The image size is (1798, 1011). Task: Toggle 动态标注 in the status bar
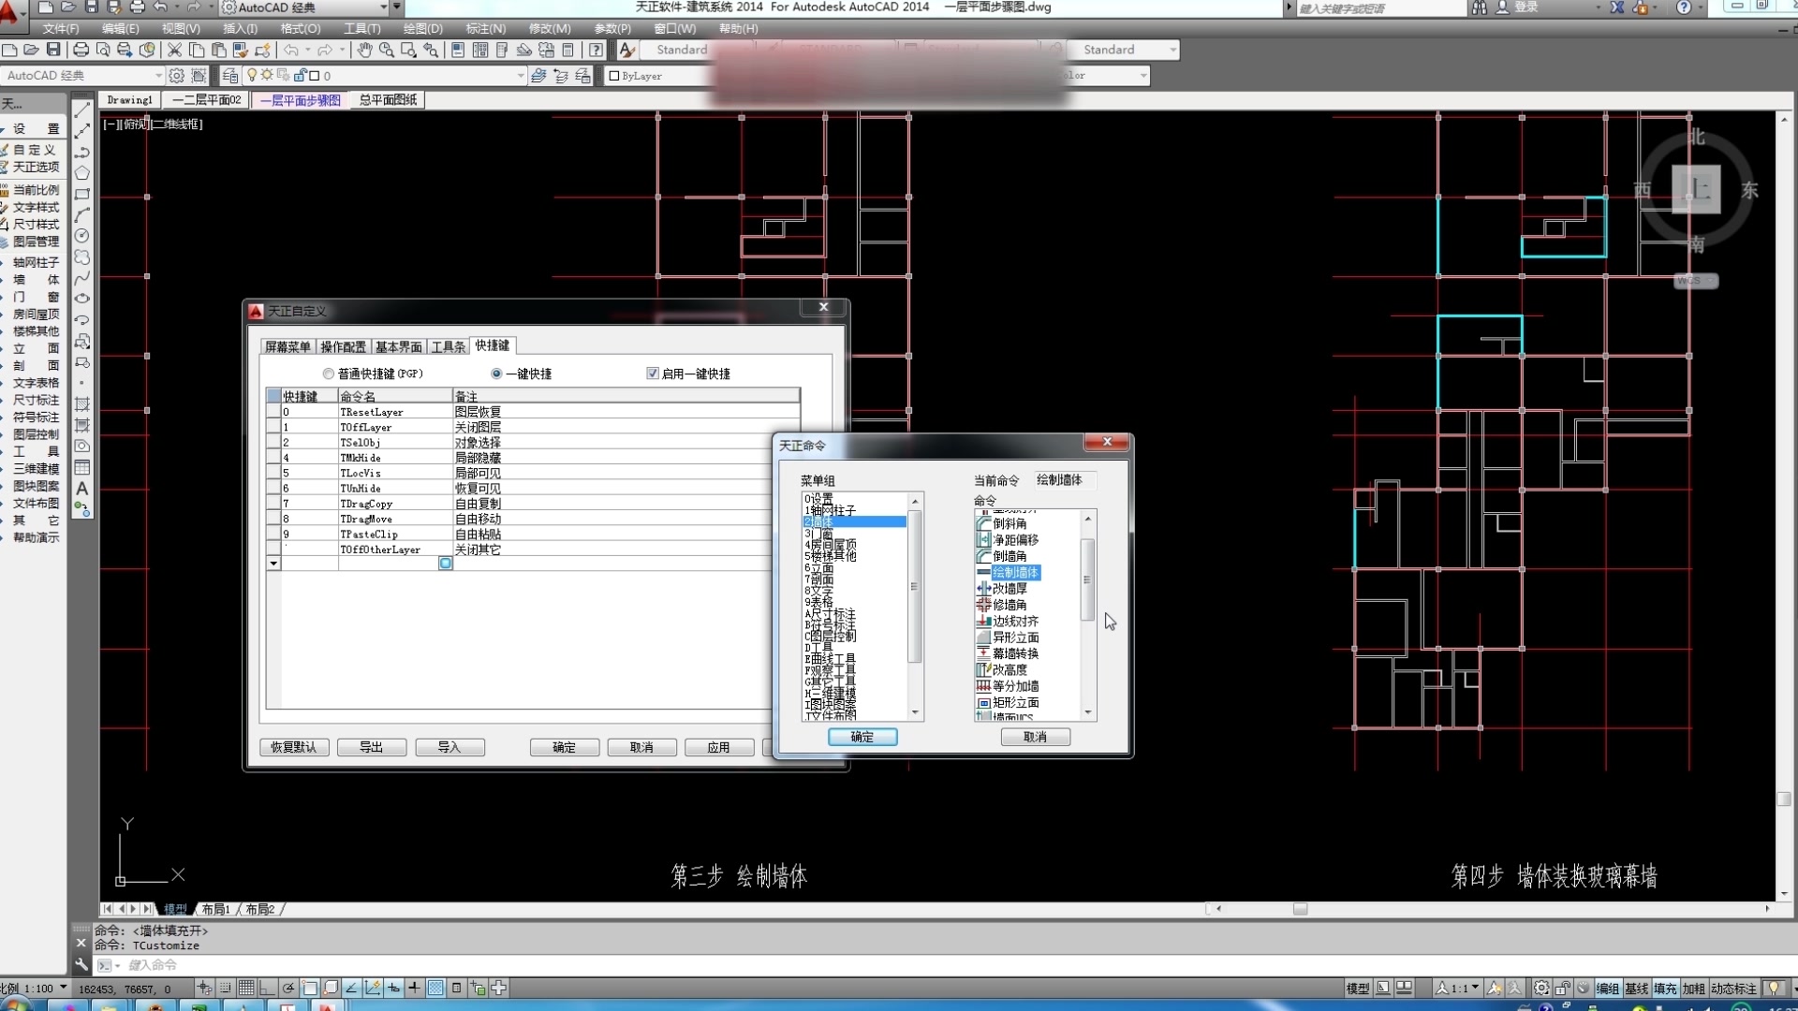[x=1733, y=989]
